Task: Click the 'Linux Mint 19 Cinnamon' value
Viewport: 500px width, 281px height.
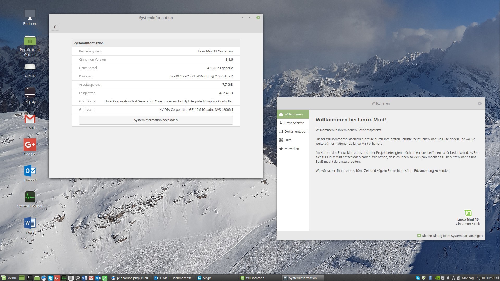Action: pos(215,51)
